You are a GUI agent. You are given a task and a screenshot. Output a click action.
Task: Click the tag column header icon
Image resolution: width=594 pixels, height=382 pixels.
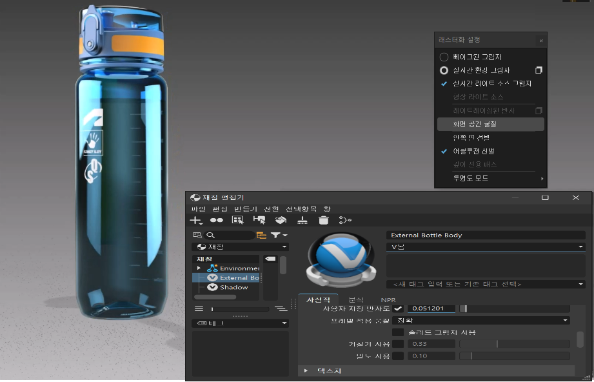coord(270,259)
